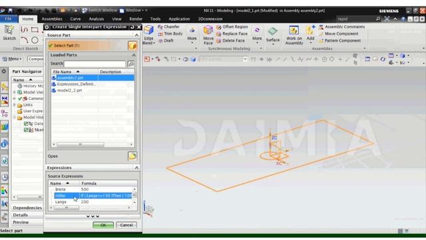Select the Breite expression row

coord(93,189)
